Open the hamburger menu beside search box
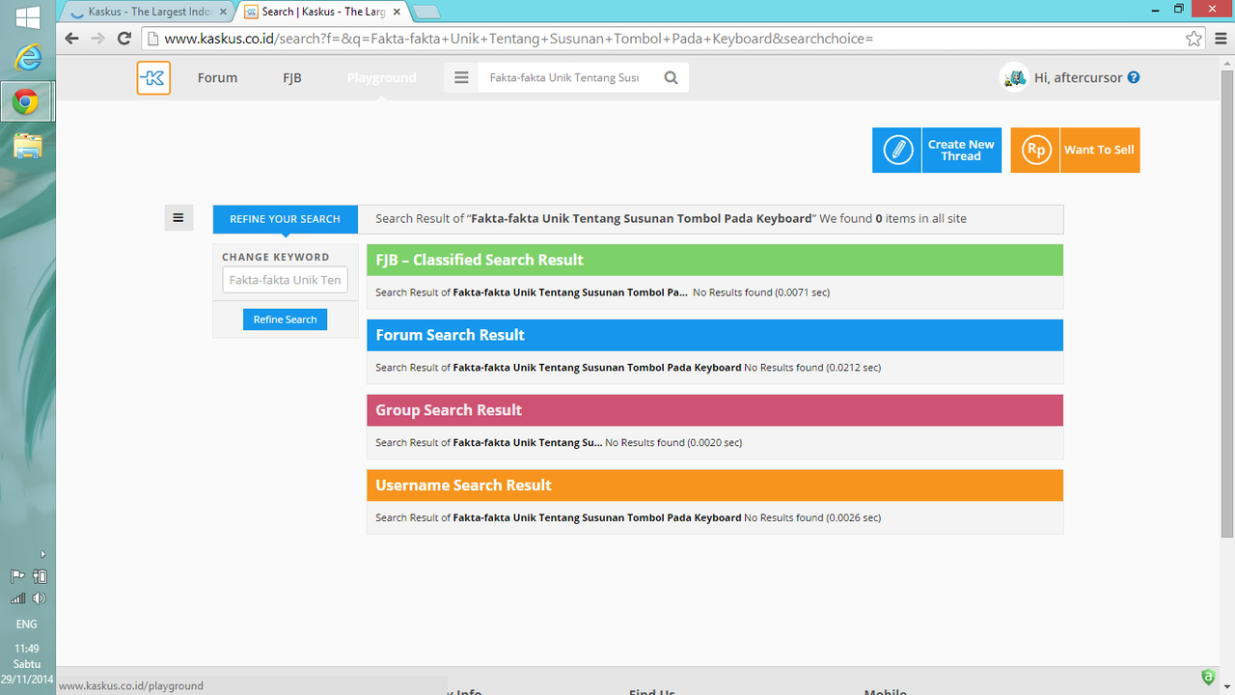 click(x=461, y=78)
